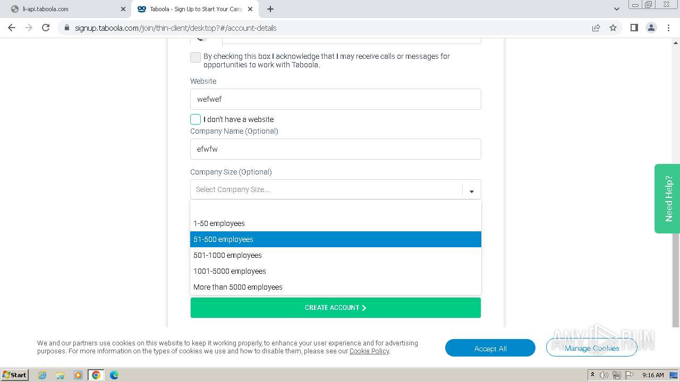
Task: Close the Taboola Sign Up tab
Action: 250,9
